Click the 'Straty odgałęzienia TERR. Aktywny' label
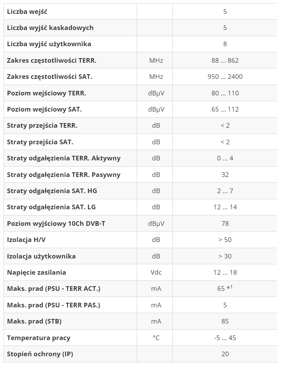The width and height of the screenshot is (281, 367). pos(64,158)
